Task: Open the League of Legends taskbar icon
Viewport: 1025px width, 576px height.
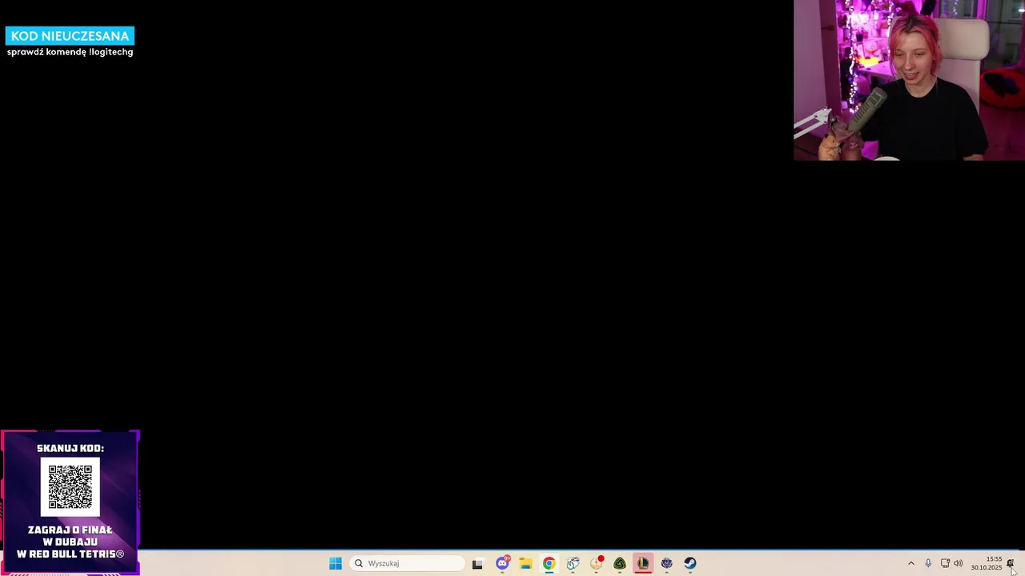Action: [643, 563]
